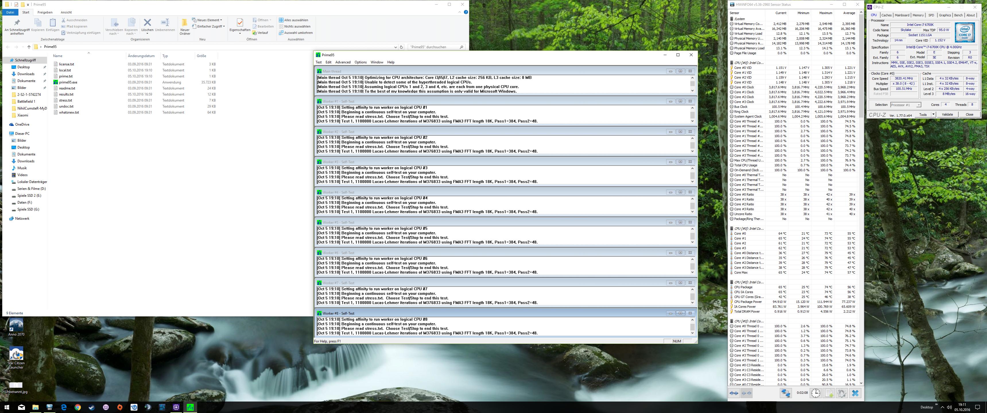Refresh the Prime95 folder address bar
The image size is (987, 413).
[401, 47]
